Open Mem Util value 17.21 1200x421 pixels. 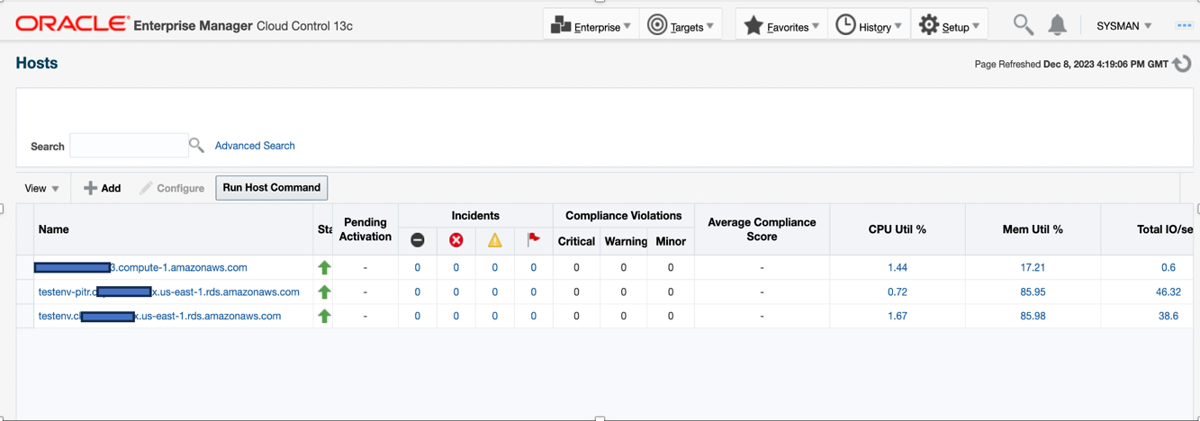click(1033, 267)
